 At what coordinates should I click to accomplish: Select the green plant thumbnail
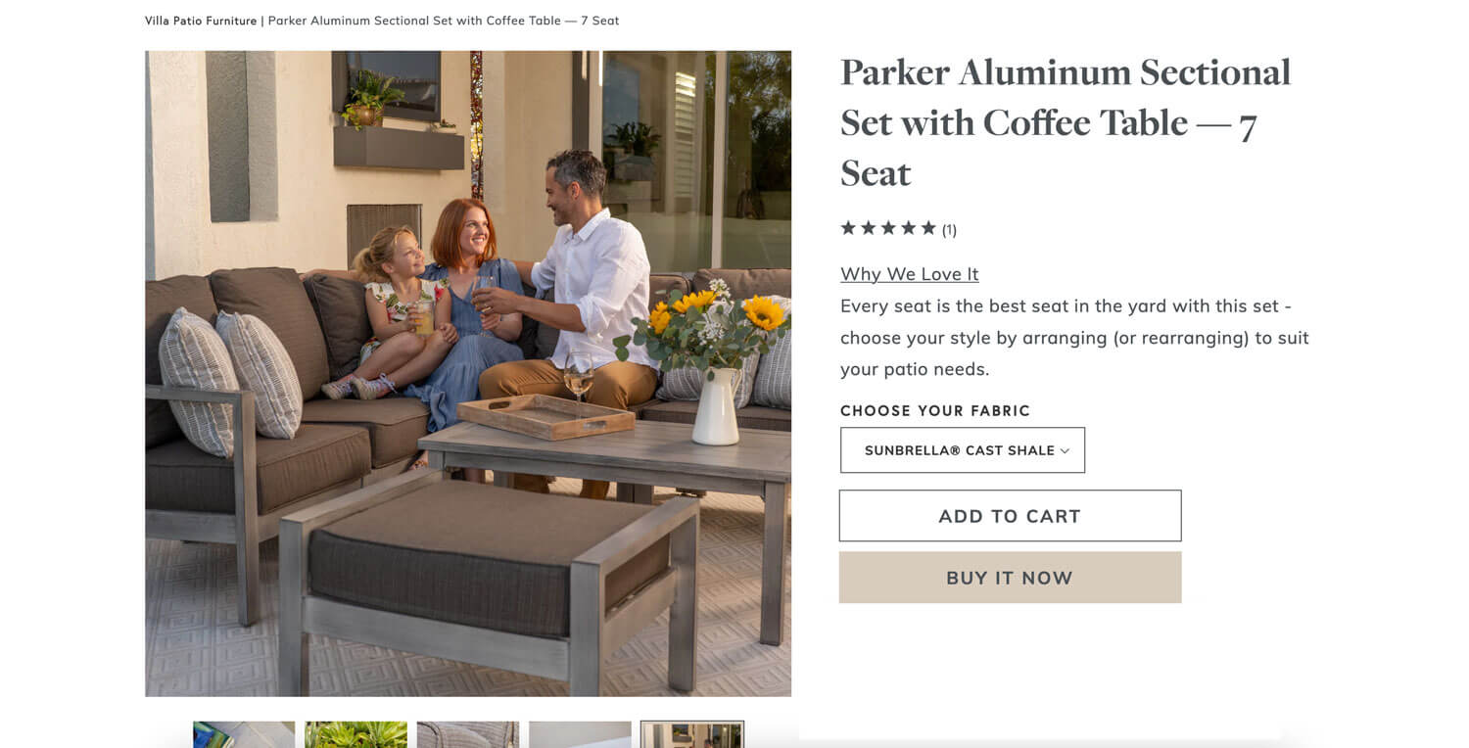[355, 734]
